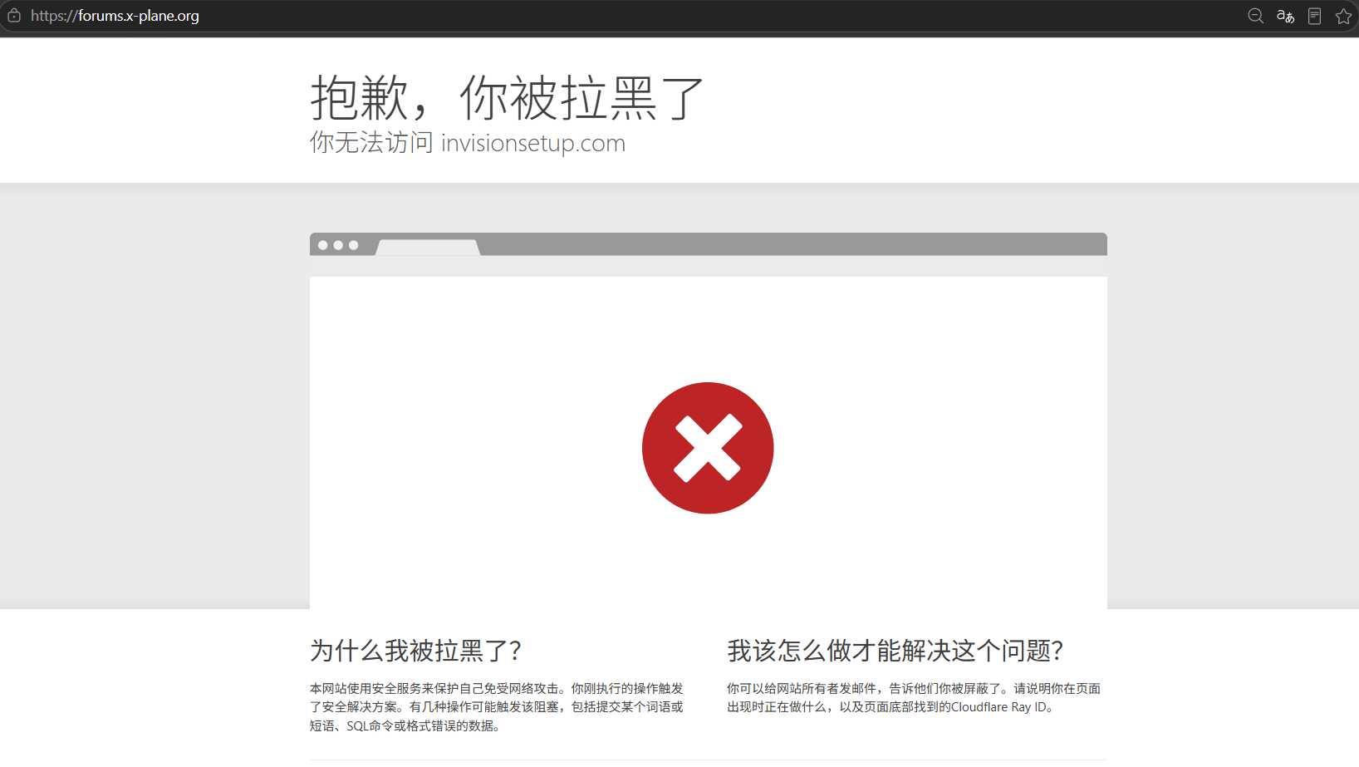Click the paragraph mentioning SQL命令
This screenshot has width=1359, height=767.
[x=497, y=707]
